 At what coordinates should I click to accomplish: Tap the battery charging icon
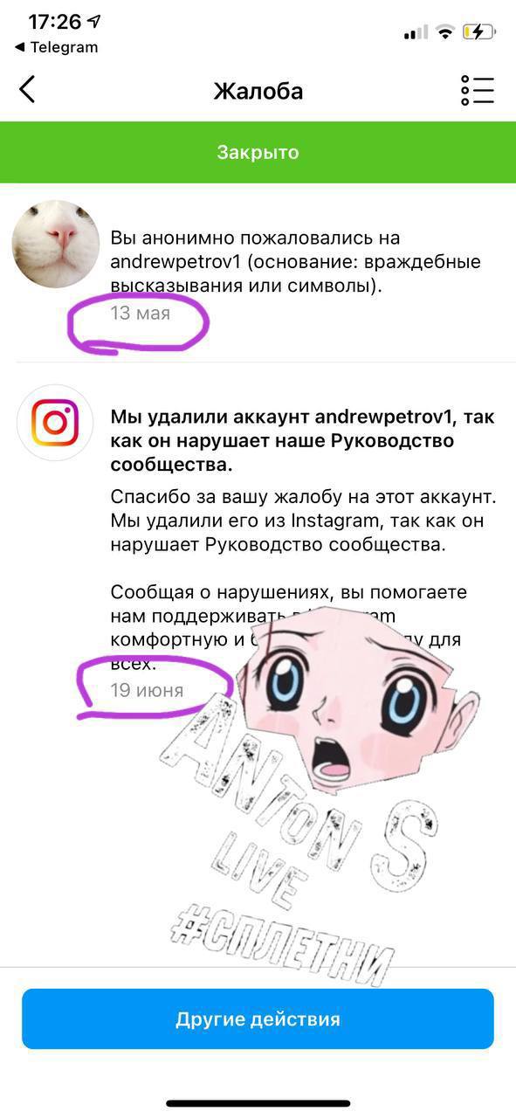(x=479, y=32)
